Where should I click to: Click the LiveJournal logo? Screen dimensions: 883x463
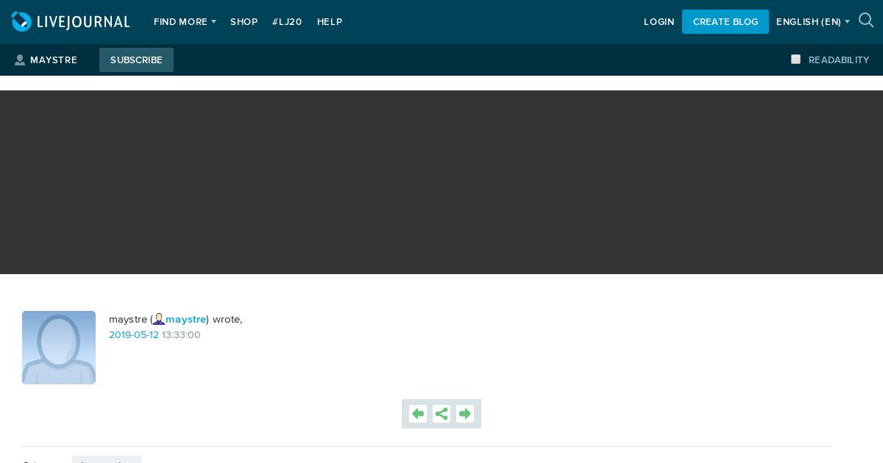pyautogui.click(x=71, y=22)
